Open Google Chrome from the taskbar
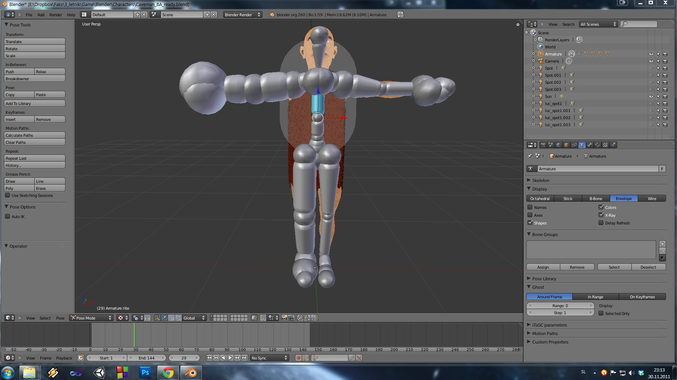The height and width of the screenshot is (380, 677). 168,373
